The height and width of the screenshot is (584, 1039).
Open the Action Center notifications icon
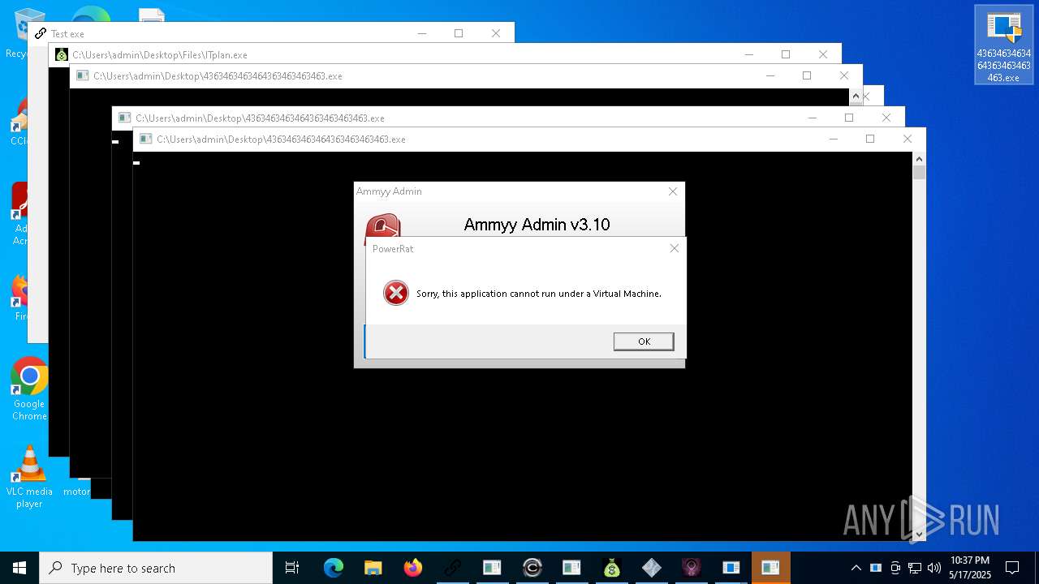point(1012,568)
